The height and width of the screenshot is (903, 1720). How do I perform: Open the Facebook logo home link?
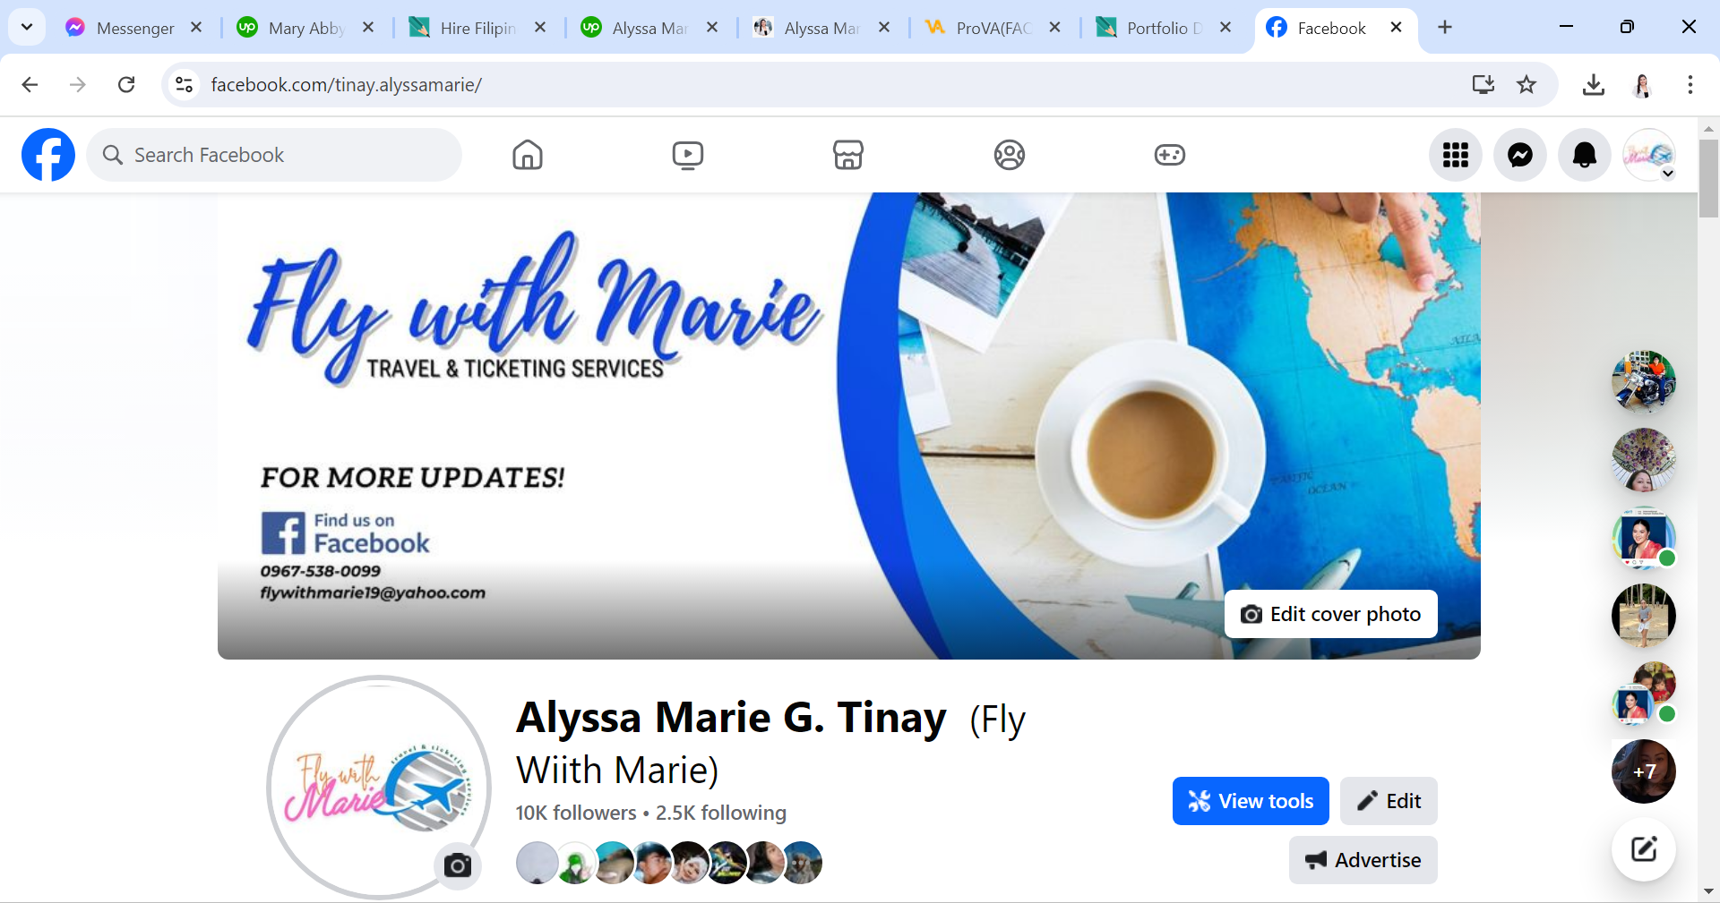point(48,155)
